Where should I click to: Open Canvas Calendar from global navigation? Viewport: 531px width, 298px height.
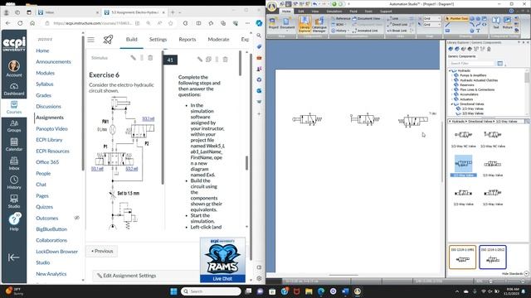14,145
